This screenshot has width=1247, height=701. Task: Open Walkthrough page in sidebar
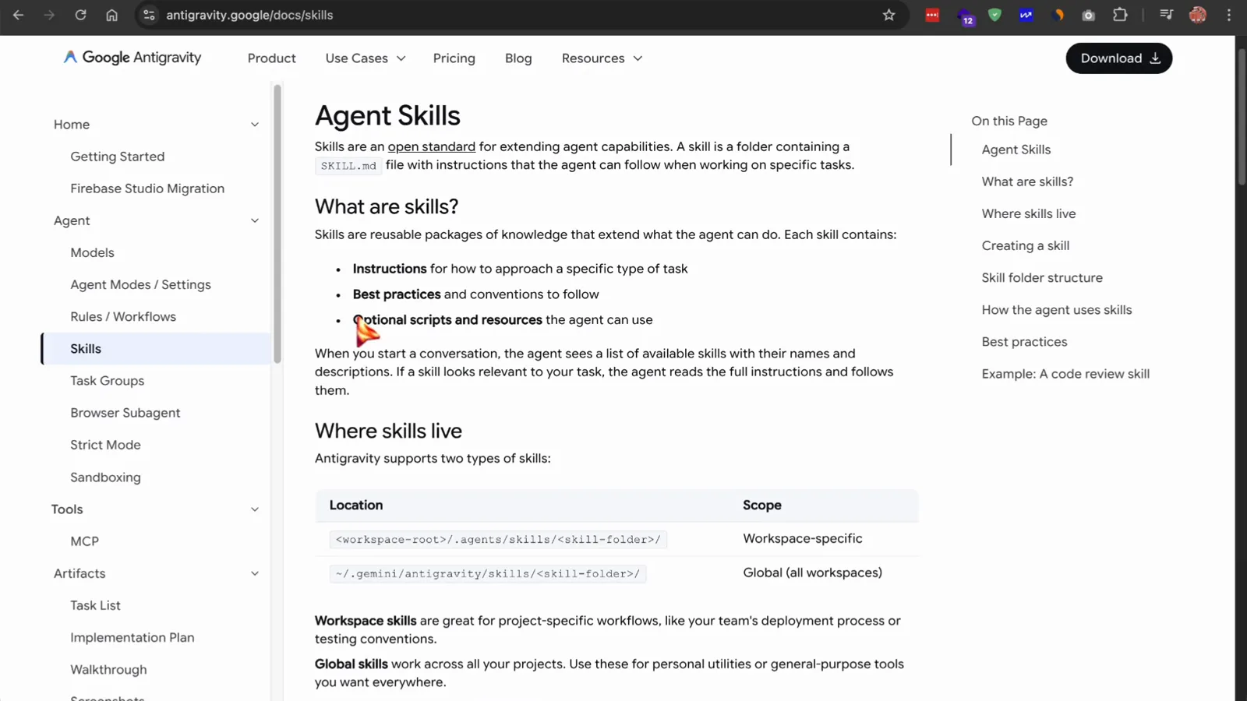(108, 670)
